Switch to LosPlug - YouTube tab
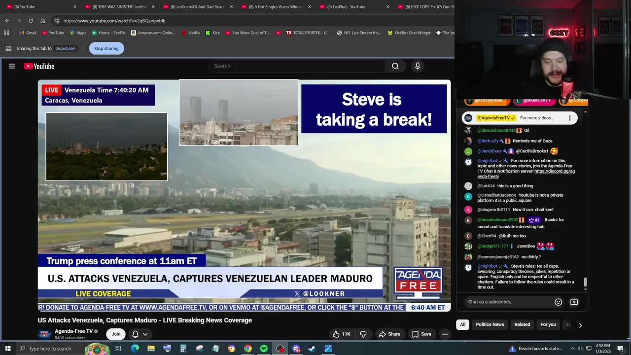Viewport: 631px width, 355px height. 354,7
